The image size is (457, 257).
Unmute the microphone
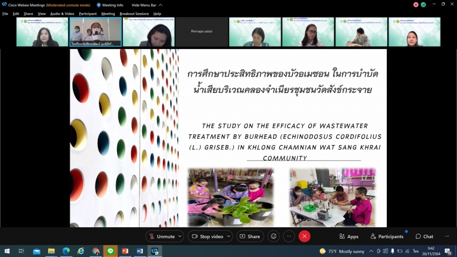161,236
